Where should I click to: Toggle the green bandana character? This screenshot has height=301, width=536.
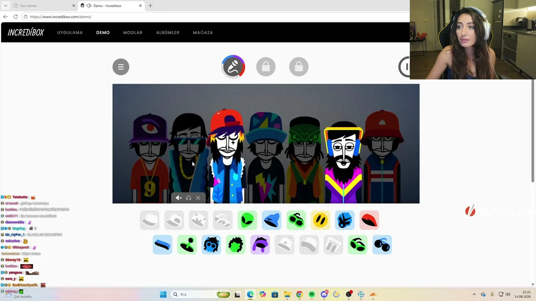[305, 159]
